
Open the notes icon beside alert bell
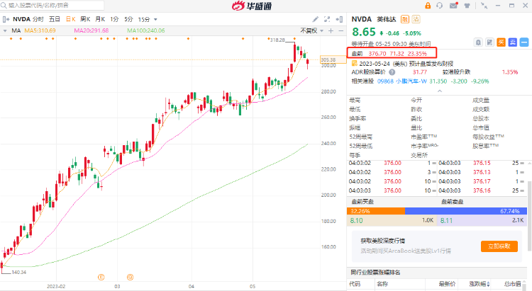click(x=489, y=42)
